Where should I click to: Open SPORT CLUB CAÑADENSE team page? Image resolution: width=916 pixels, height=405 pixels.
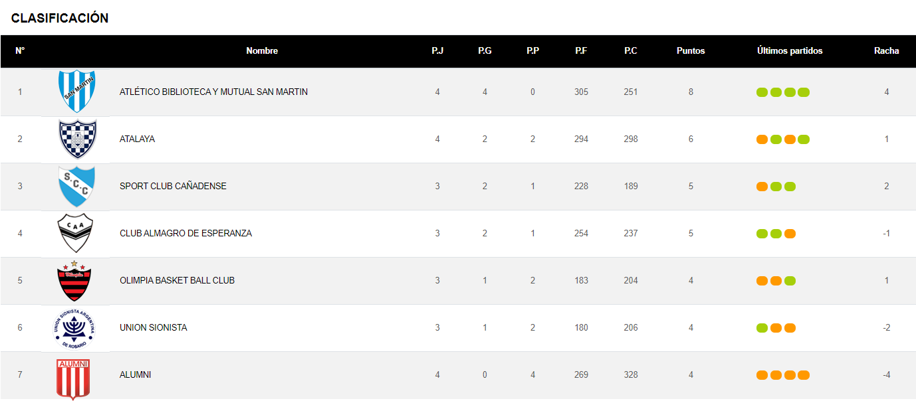click(x=173, y=186)
